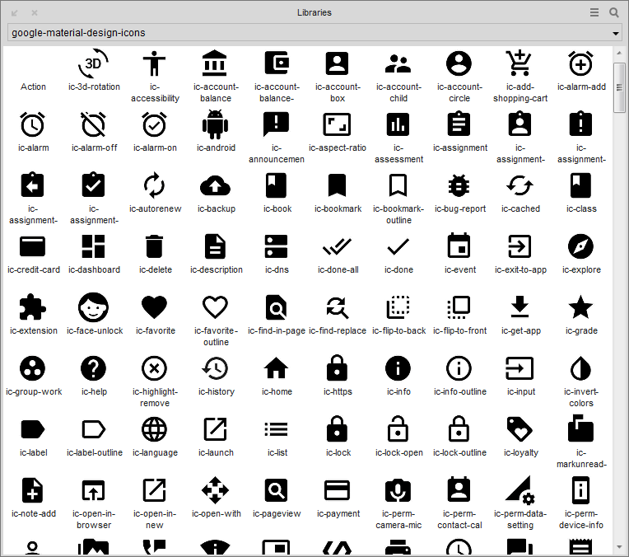Choose the ic-extension puzzle icon
Image resolution: width=629 pixels, height=557 pixels.
click(x=32, y=307)
